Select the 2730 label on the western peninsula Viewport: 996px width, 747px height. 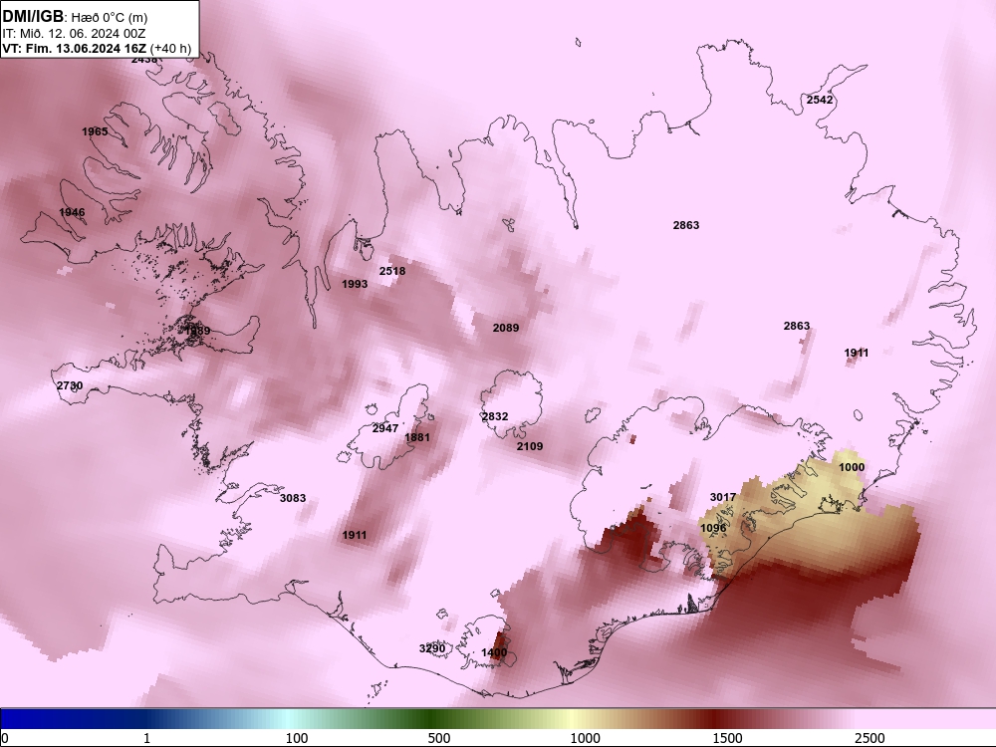point(70,385)
